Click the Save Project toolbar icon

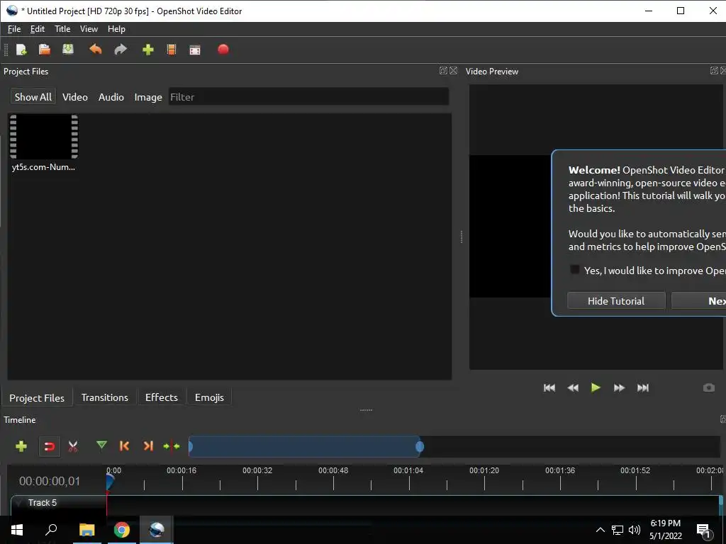pos(68,50)
